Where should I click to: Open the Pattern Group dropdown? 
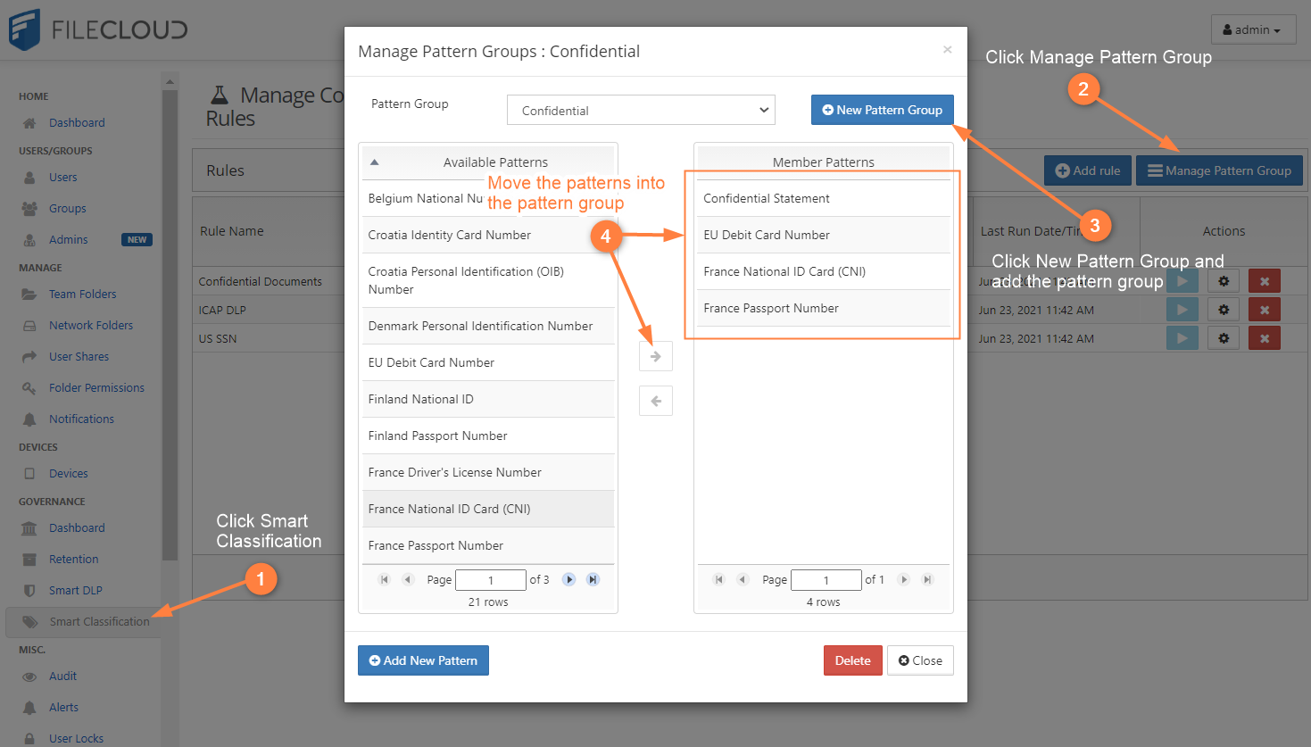coord(640,110)
